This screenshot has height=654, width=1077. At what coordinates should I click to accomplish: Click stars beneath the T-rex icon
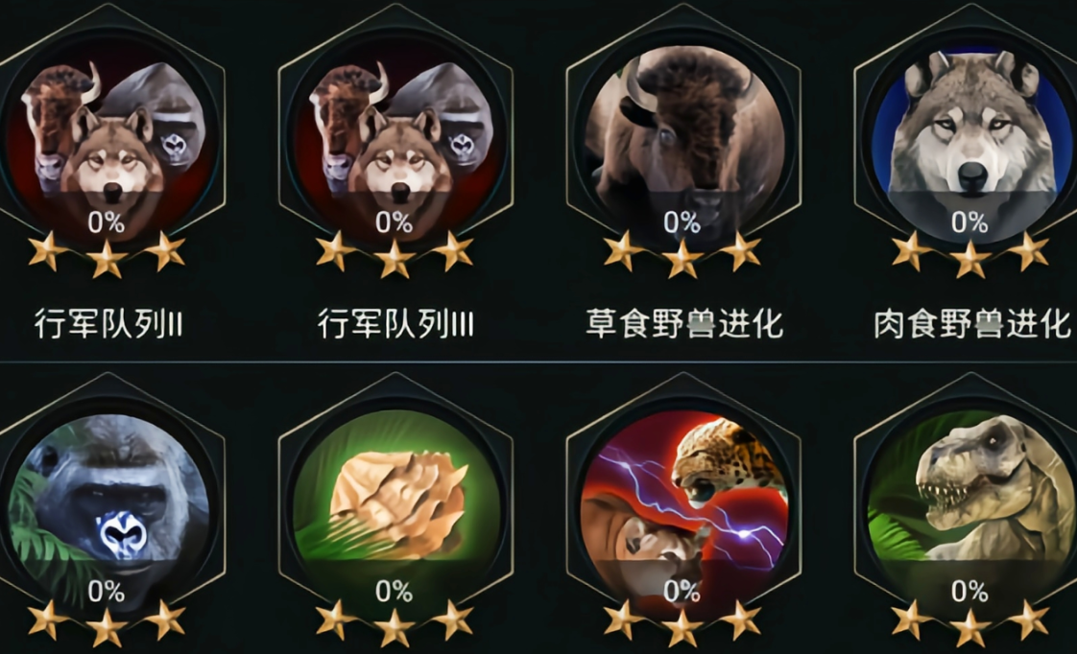coord(969,623)
